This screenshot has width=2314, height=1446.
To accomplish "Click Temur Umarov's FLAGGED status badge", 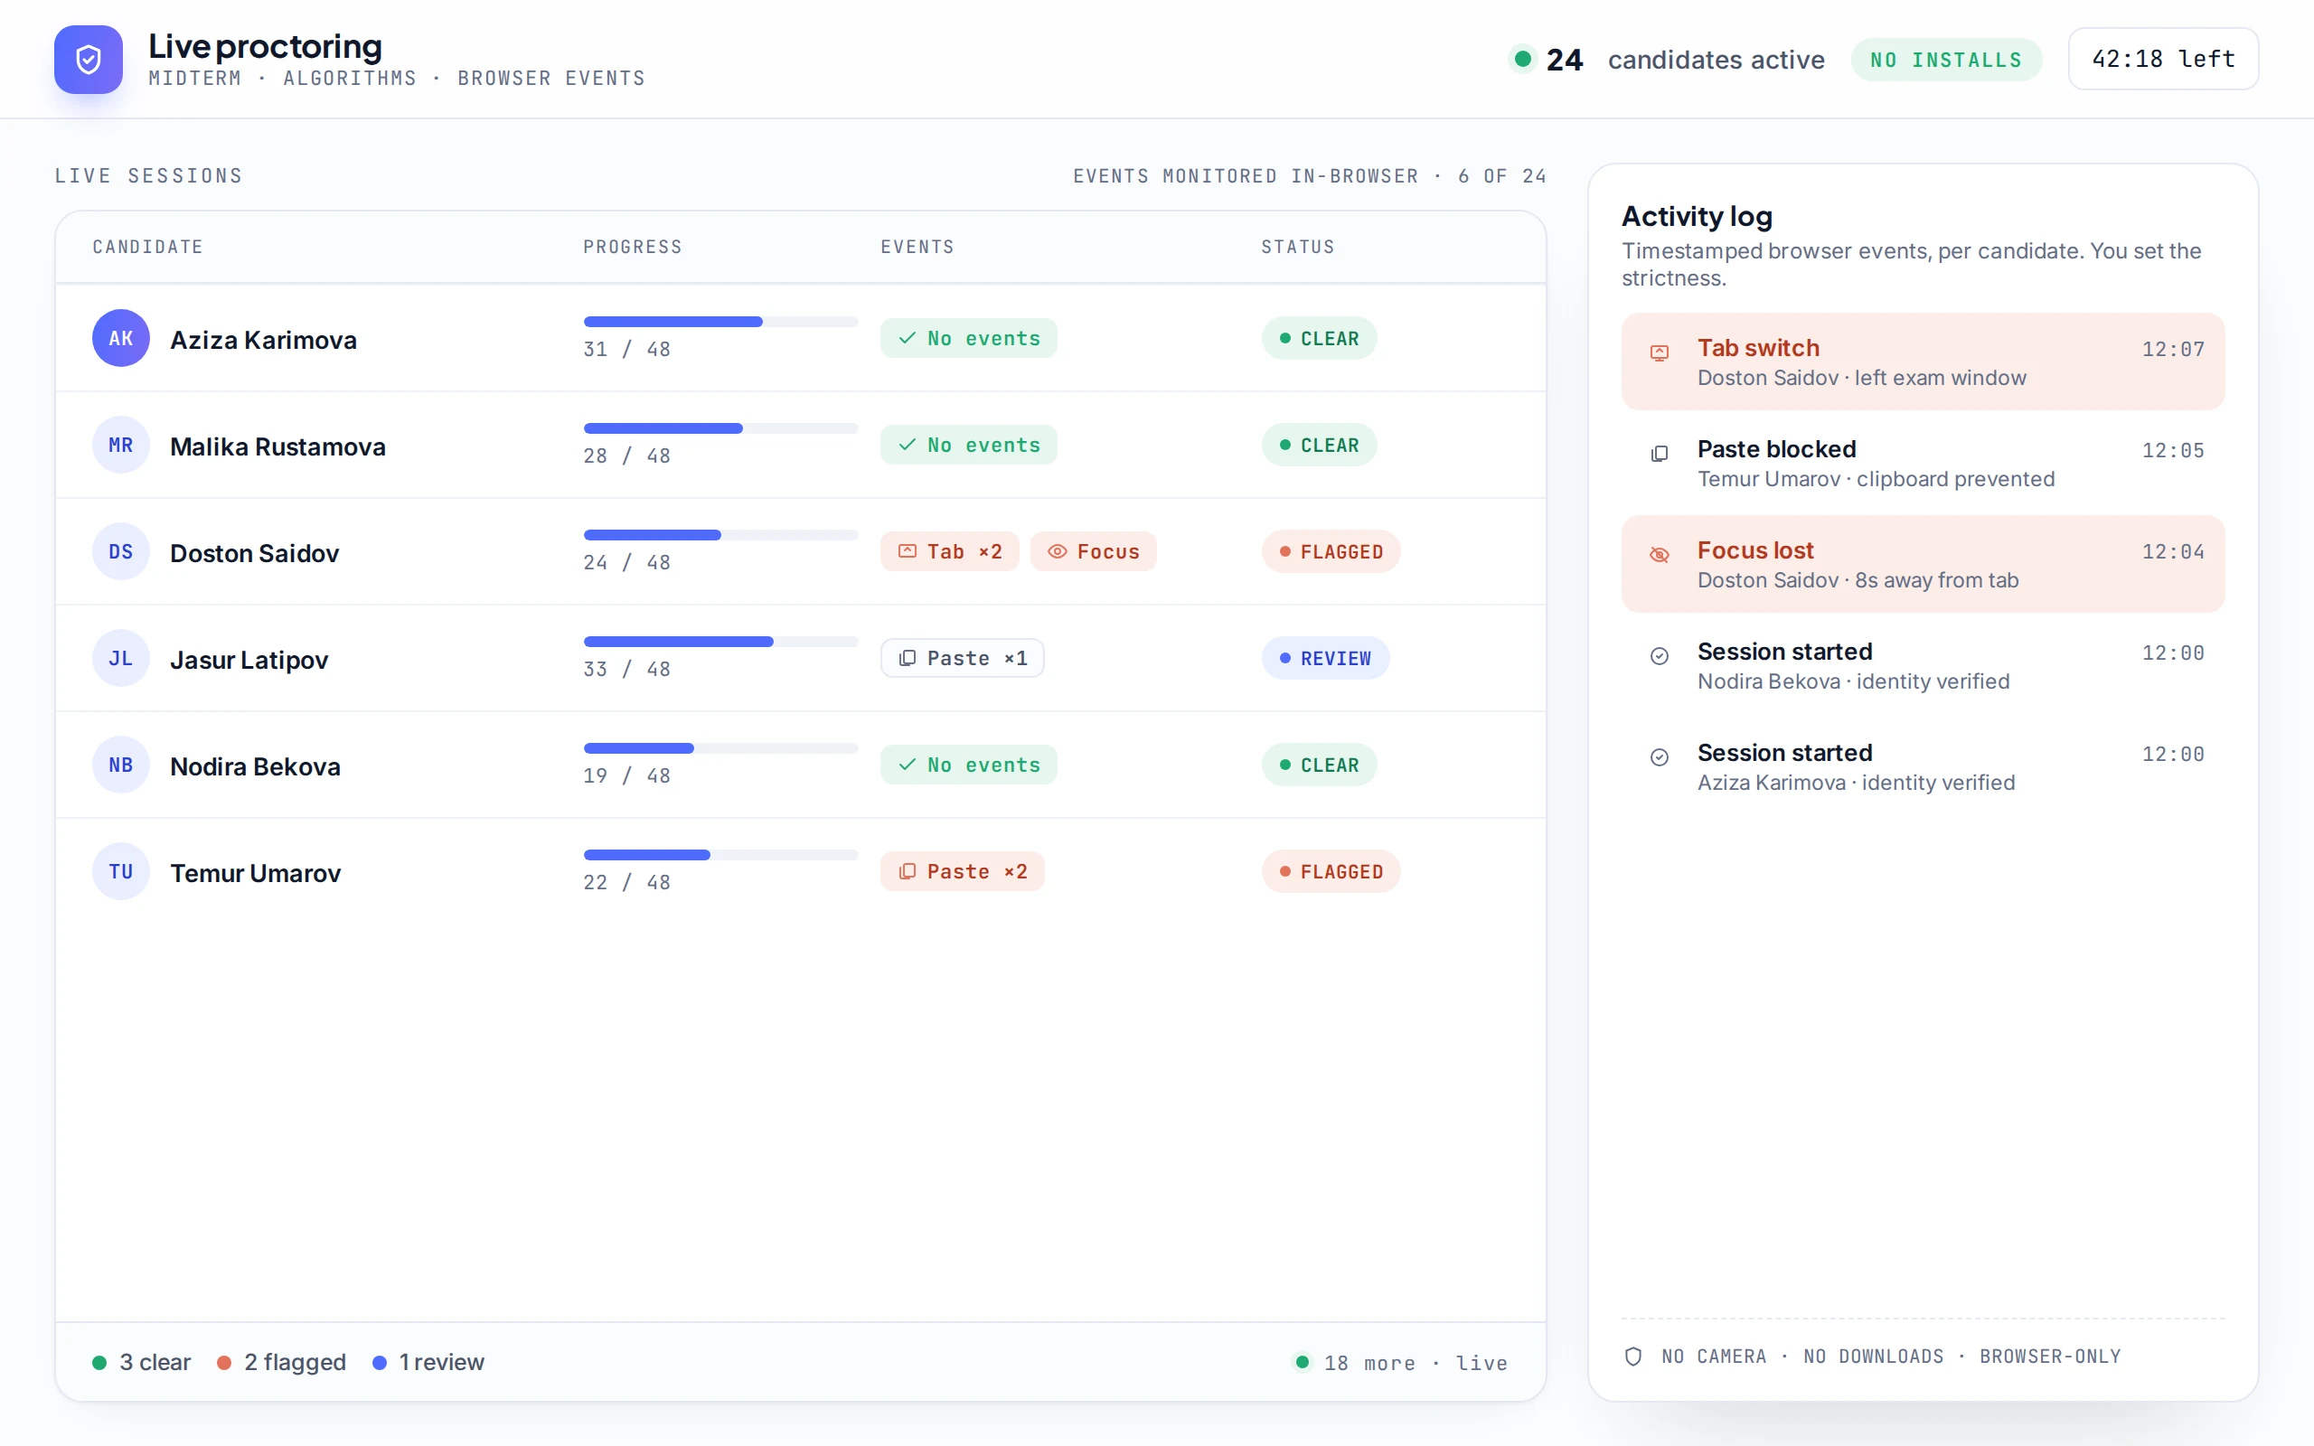I will coord(1331,871).
